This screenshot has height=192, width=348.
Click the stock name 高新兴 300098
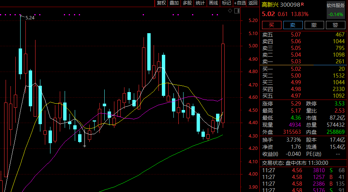point(281,4)
